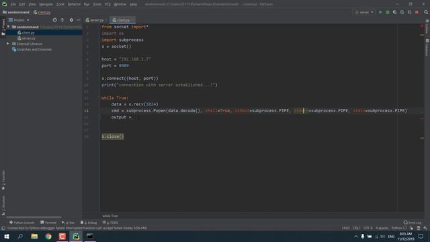Open the Project view dropdown
The height and width of the screenshot is (242, 430).
[19, 20]
